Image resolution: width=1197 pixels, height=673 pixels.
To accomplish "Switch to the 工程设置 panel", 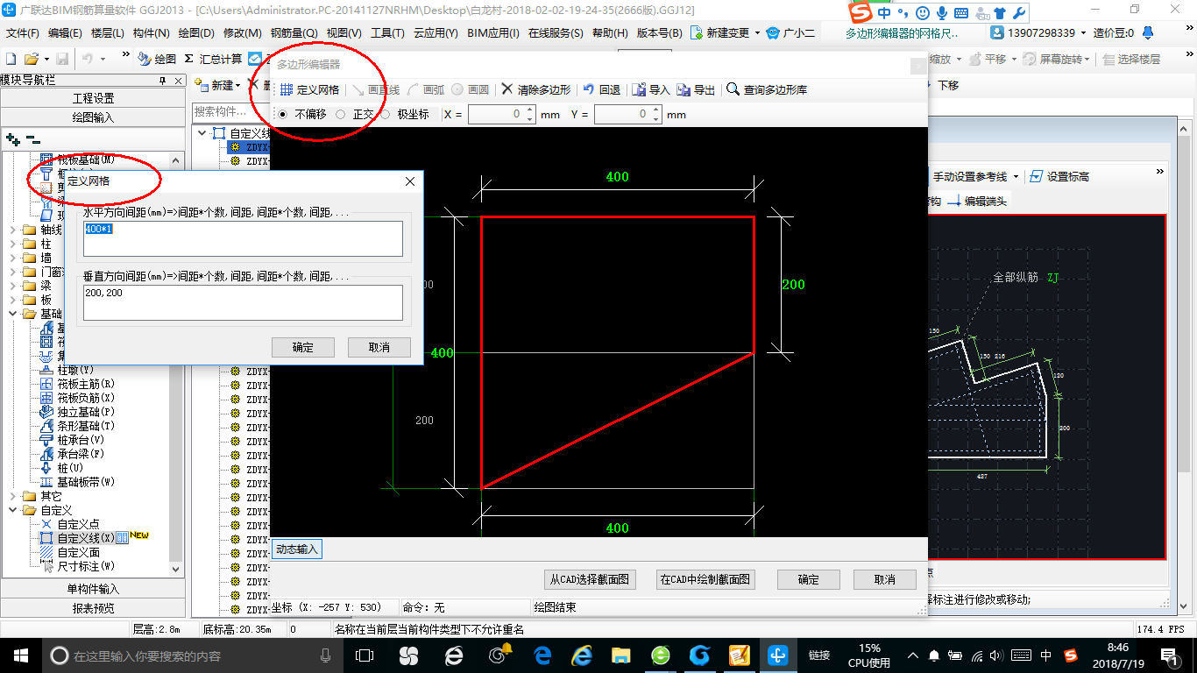I will click(x=93, y=98).
